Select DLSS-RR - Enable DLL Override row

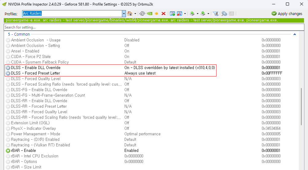pos(151,101)
